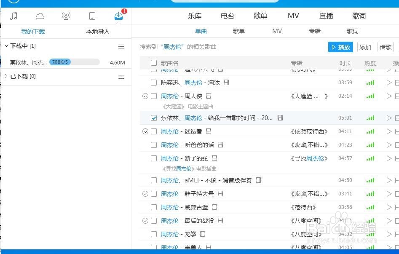Click MV film icon for 断了的弦
Screen dimensions: 399x254
tap(214, 158)
